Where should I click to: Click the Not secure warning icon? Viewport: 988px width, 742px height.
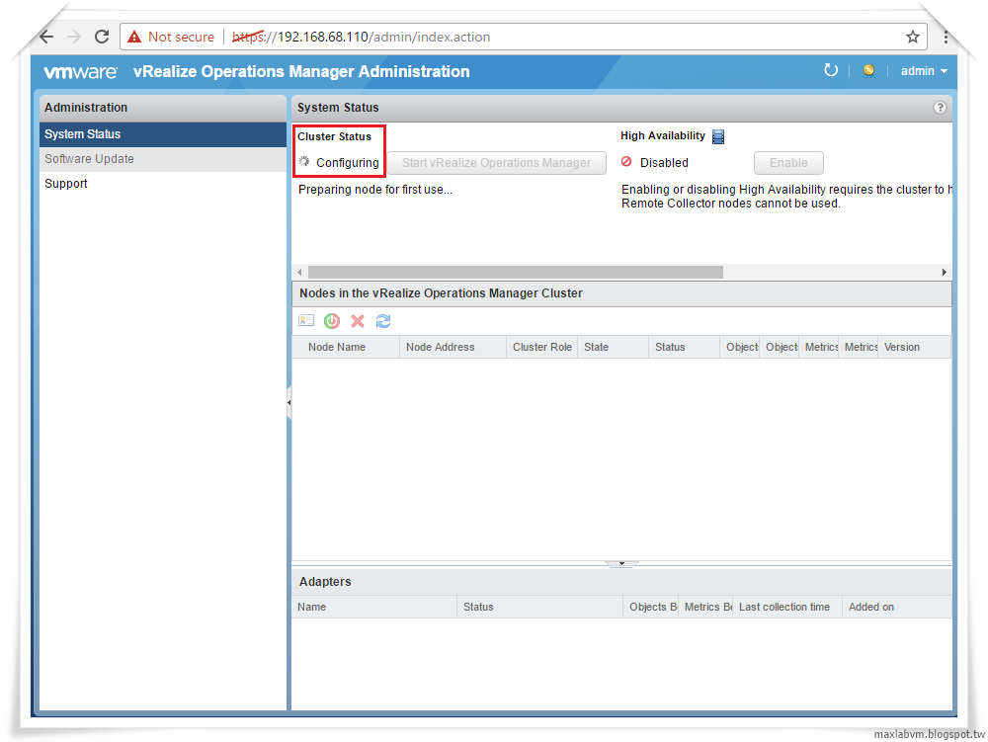(134, 37)
